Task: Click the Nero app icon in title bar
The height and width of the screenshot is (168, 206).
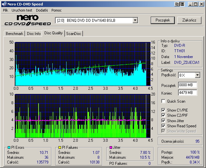Action: (4, 4)
